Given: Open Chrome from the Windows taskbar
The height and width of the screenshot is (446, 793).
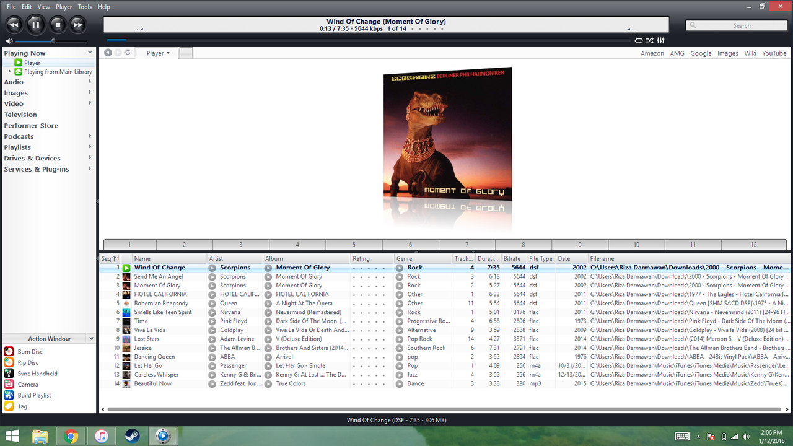Looking at the screenshot, I should pyautogui.click(x=71, y=436).
